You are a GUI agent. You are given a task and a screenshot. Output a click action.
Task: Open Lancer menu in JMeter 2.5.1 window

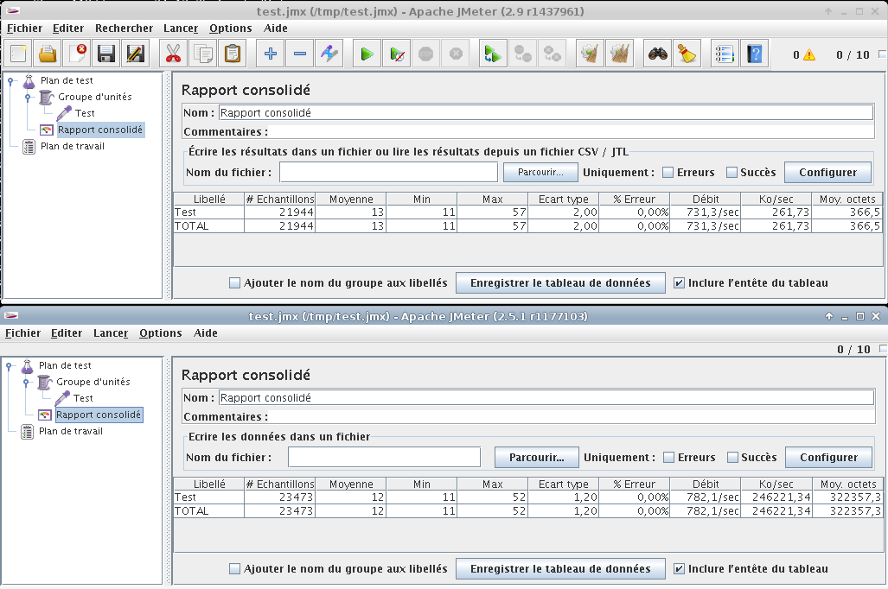(x=110, y=333)
